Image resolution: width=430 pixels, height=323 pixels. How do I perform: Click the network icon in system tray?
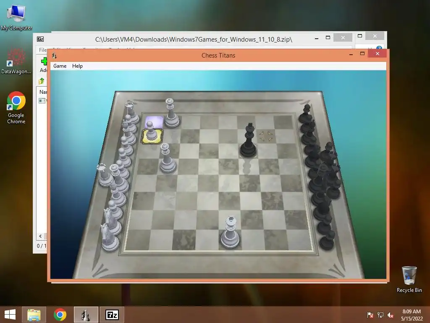point(380,315)
